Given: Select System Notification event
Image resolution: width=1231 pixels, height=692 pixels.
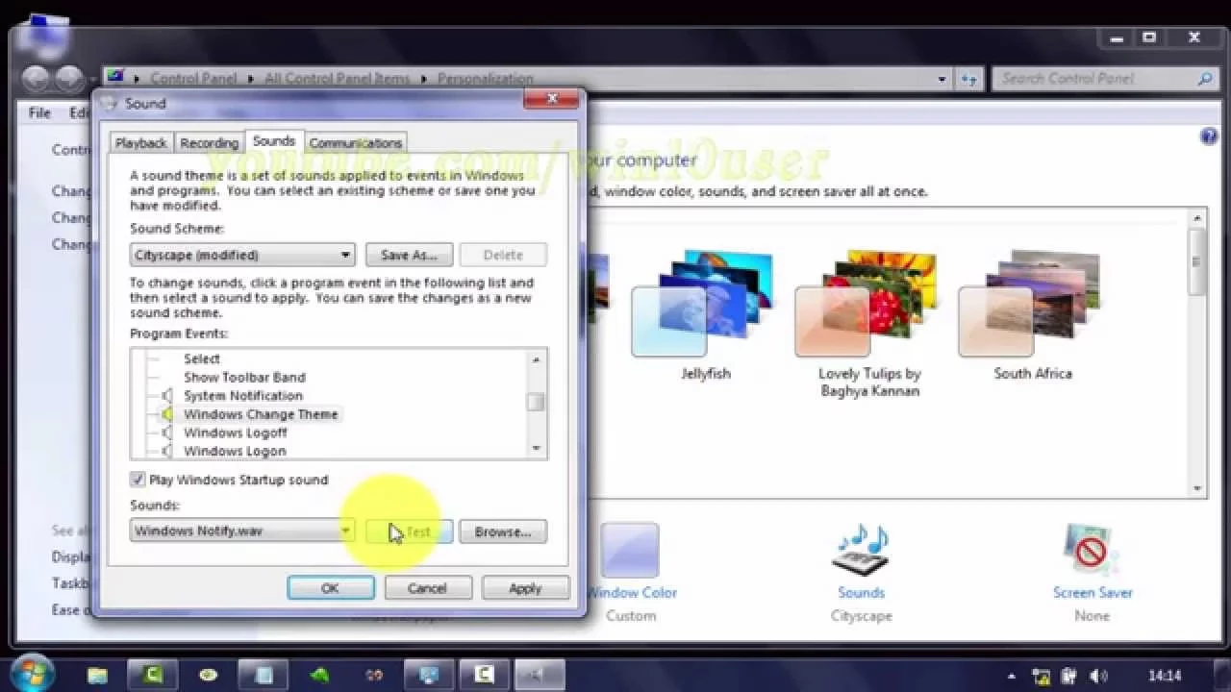Looking at the screenshot, I should (x=242, y=396).
